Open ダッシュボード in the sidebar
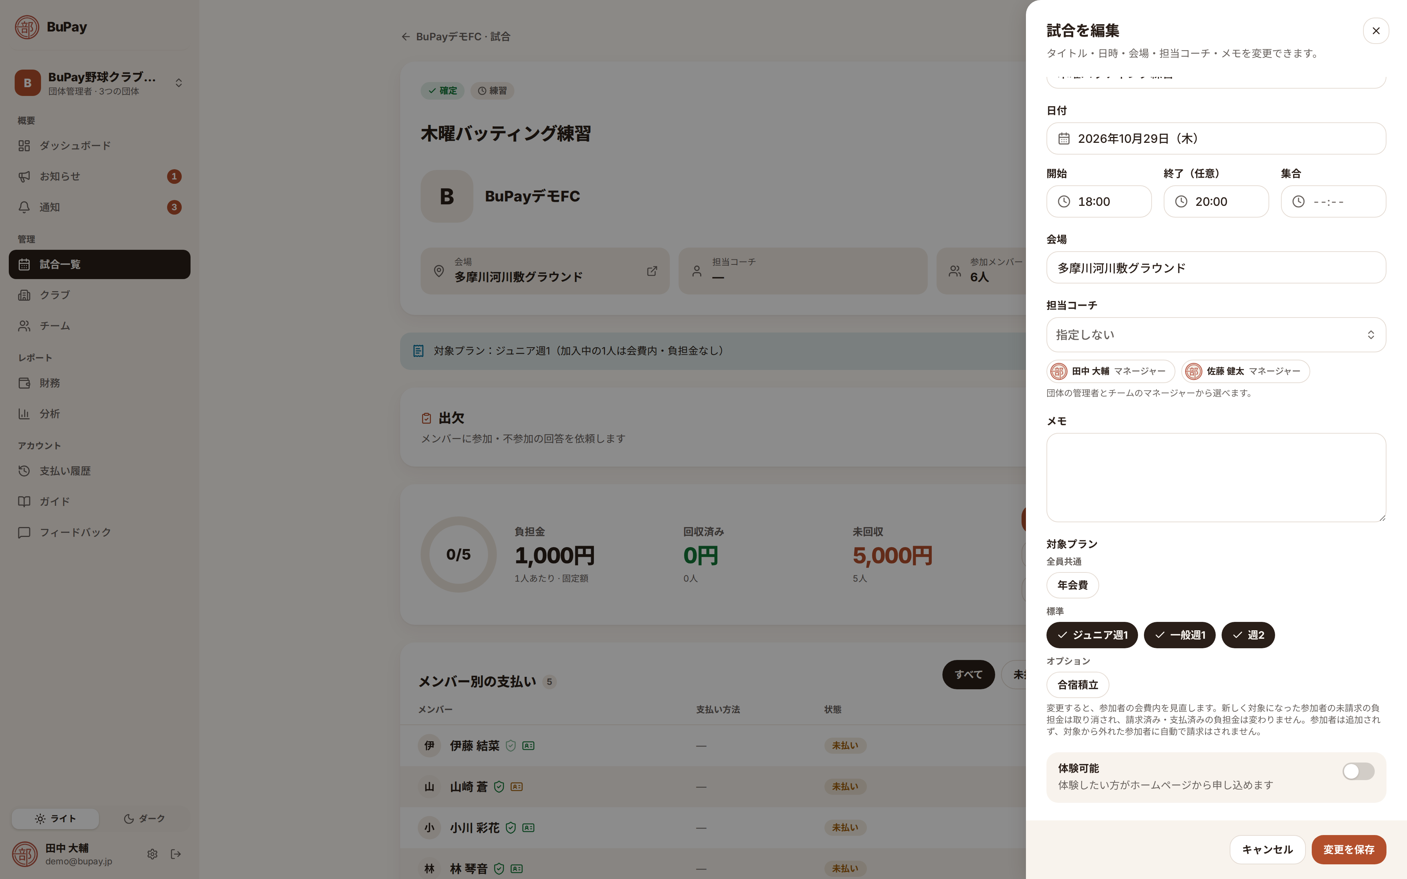 click(99, 146)
